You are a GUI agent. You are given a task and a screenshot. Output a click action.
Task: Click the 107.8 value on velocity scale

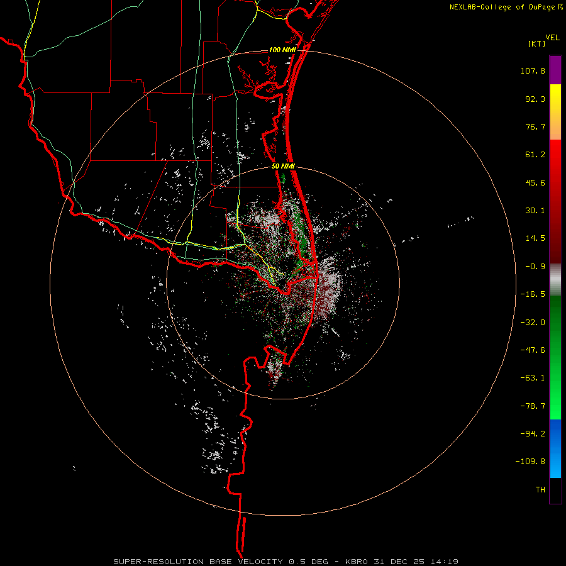pyautogui.click(x=533, y=70)
